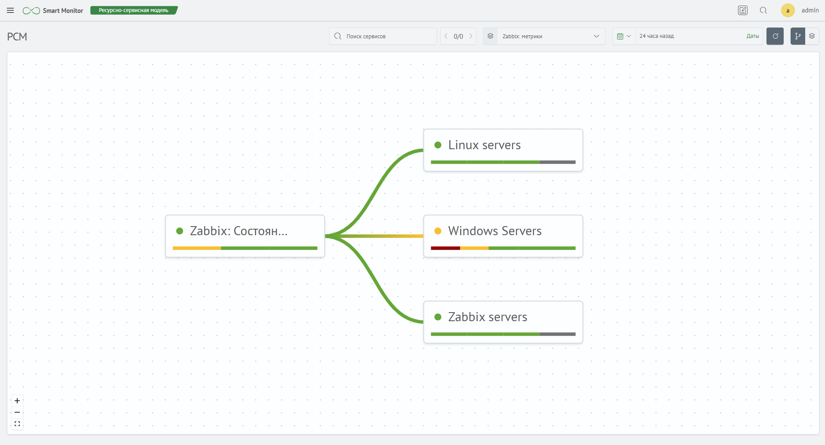Image resolution: width=825 pixels, height=445 pixels.
Task: Zoom out on the graph canvas
Action: click(17, 412)
